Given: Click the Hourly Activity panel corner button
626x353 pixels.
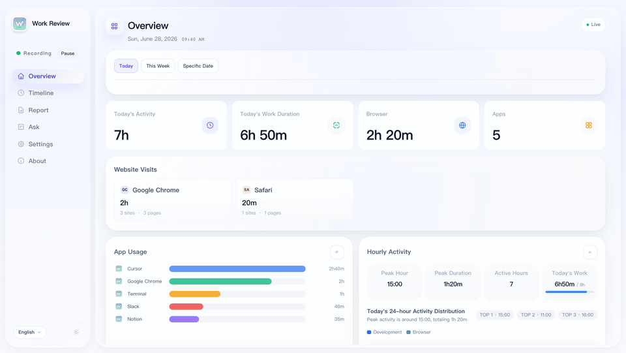Looking at the screenshot, I should 590,252.
